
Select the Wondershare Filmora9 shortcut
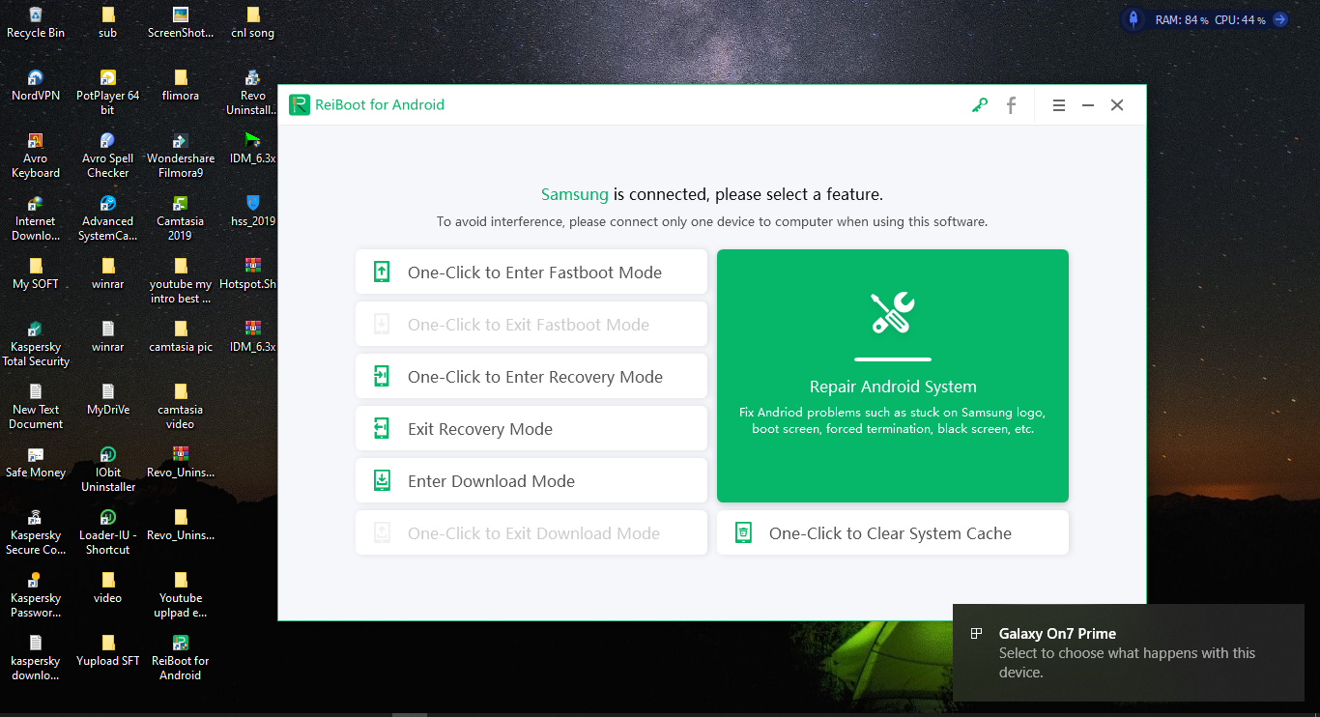click(x=181, y=156)
